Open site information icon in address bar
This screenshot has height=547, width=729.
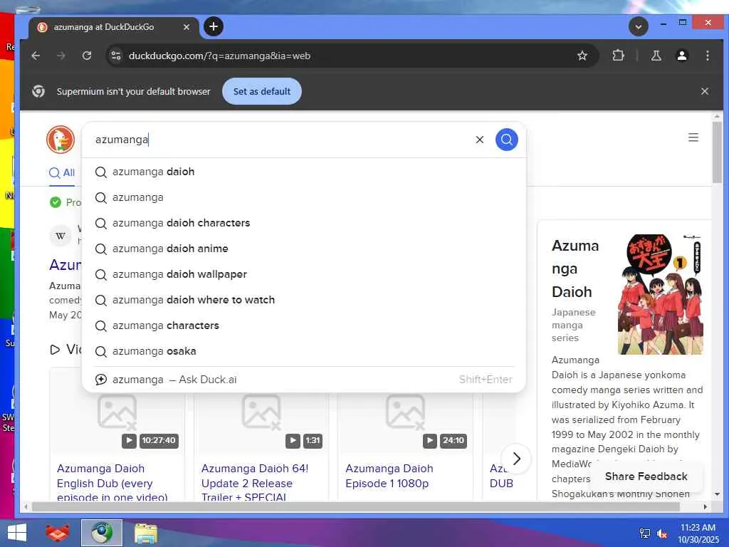click(x=116, y=56)
